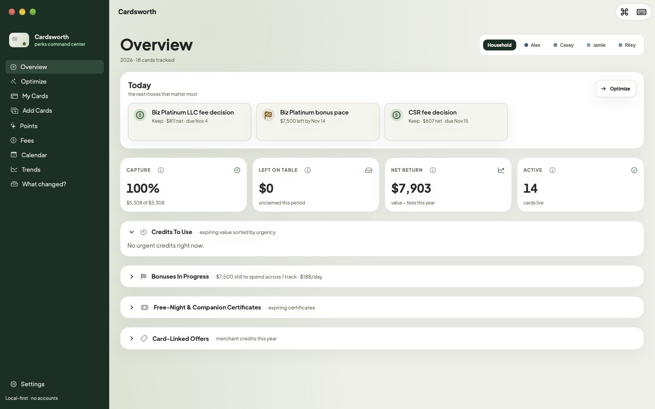Expand the Card-Linked Offers chevron

(x=131, y=338)
